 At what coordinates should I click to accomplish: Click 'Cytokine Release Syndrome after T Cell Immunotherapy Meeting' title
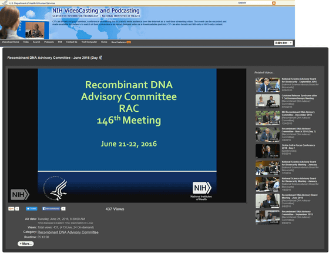300,97
